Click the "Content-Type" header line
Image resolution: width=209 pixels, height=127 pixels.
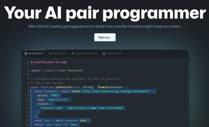click(x=83, y=108)
